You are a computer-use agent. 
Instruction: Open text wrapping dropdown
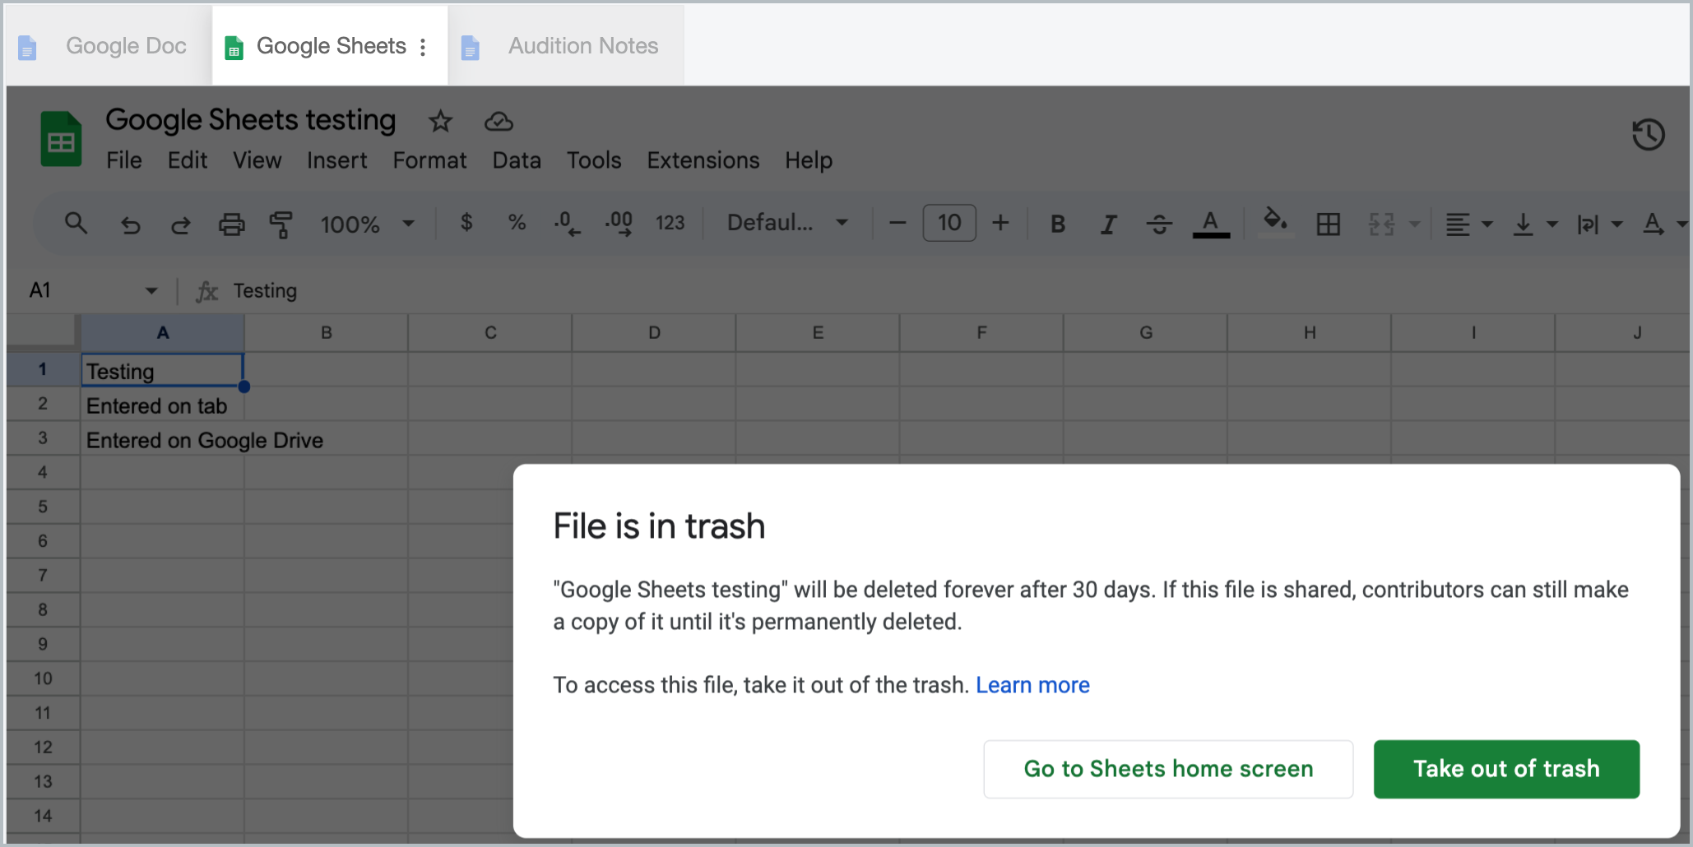tap(1598, 224)
